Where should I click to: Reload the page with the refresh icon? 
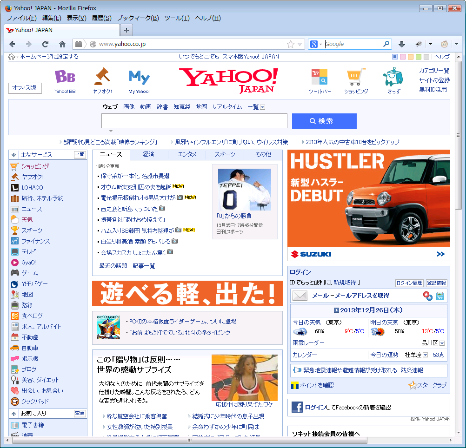pos(46,44)
